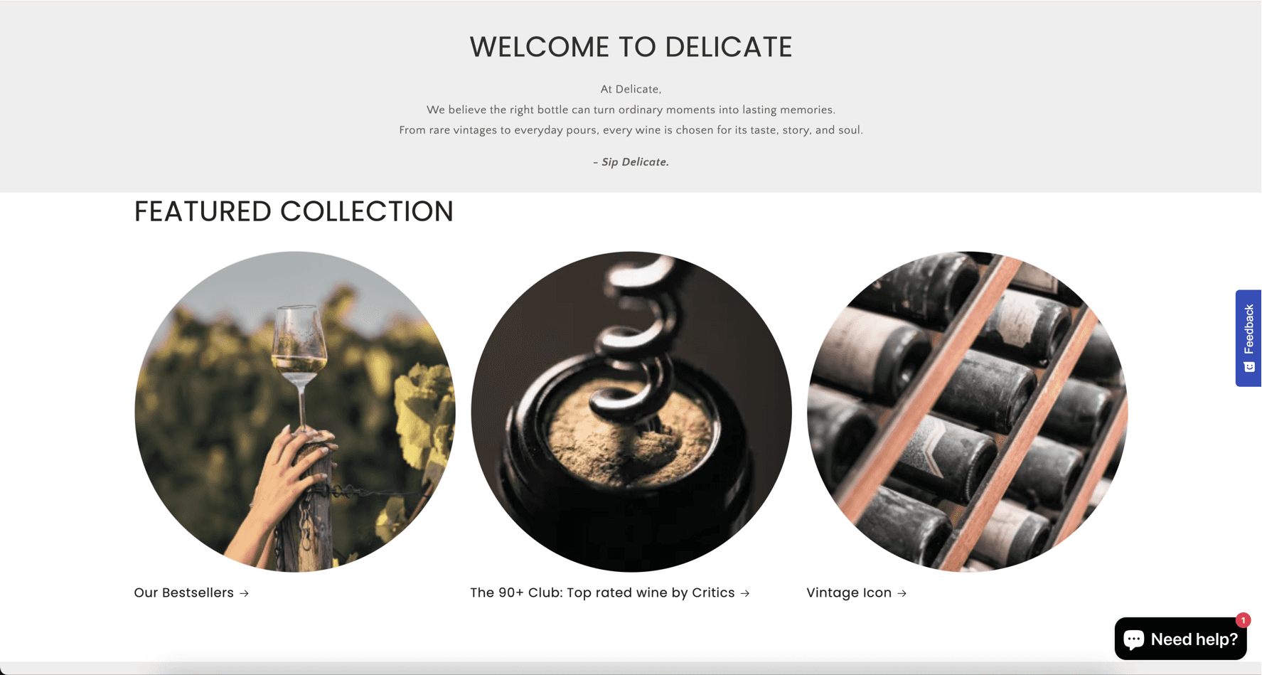1262x675 pixels.
Task: Open the Feedback side tab
Action: click(1248, 338)
